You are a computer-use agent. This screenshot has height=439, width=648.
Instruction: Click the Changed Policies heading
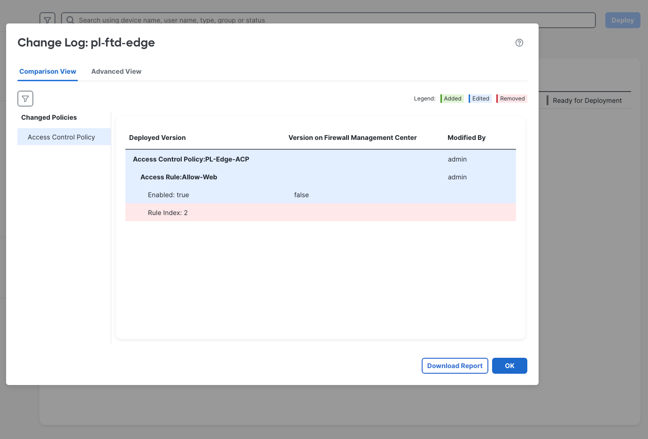coord(49,117)
